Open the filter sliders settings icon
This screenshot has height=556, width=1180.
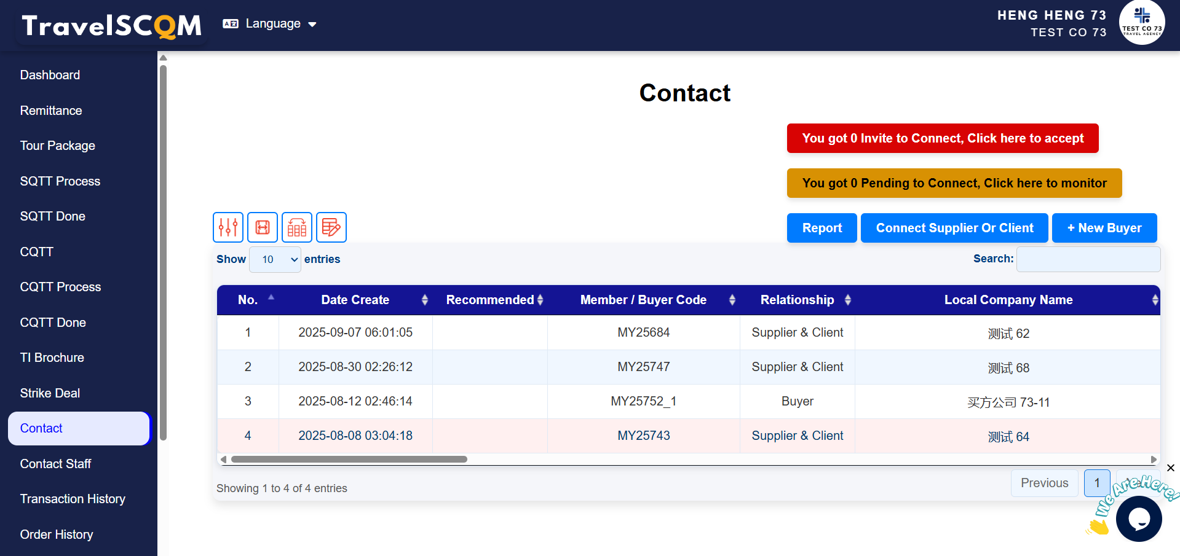(x=228, y=227)
